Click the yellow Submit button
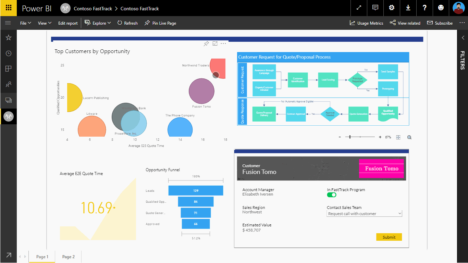The height and width of the screenshot is (263, 468). pos(389,237)
